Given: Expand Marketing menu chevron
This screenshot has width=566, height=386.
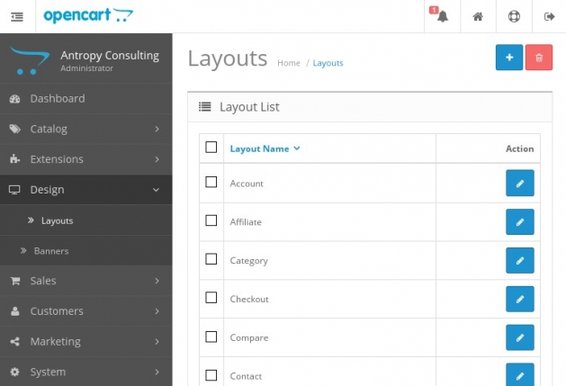Looking at the screenshot, I should coord(157,342).
